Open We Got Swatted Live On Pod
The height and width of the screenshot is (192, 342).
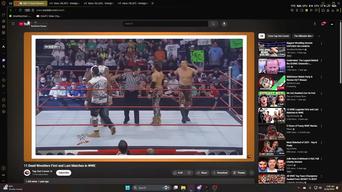point(301,93)
